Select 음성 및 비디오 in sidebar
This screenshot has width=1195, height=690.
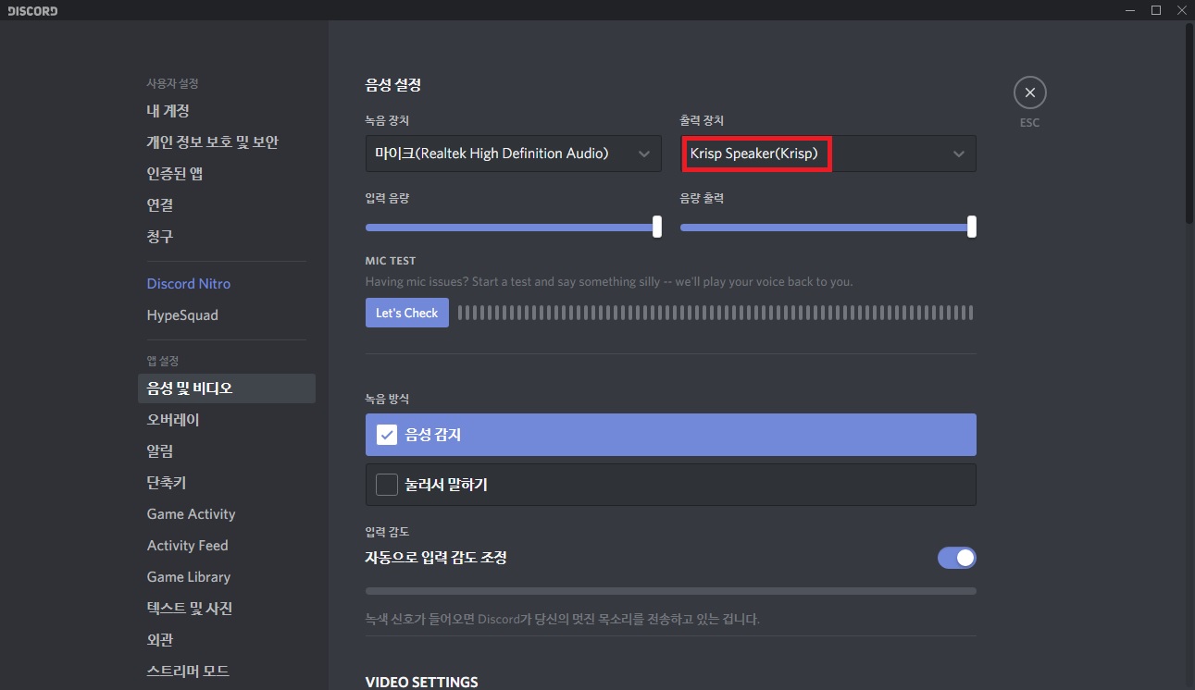pos(226,388)
